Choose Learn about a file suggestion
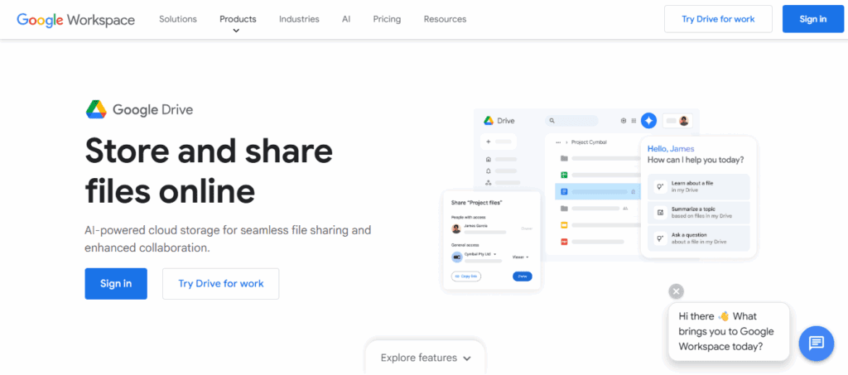The width and height of the screenshot is (848, 375). 699,186
